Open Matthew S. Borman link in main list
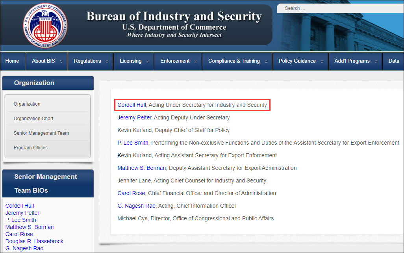The image size is (404, 253). [141, 168]
